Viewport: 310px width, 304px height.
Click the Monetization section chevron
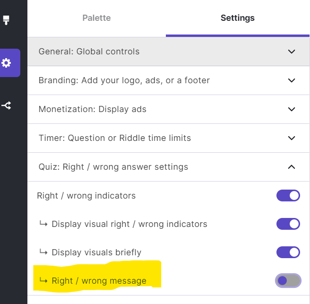click(x=292, y=109)
